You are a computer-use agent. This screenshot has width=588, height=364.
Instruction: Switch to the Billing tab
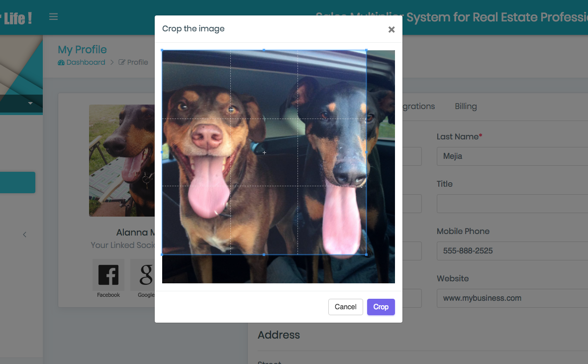coord(466,107)
